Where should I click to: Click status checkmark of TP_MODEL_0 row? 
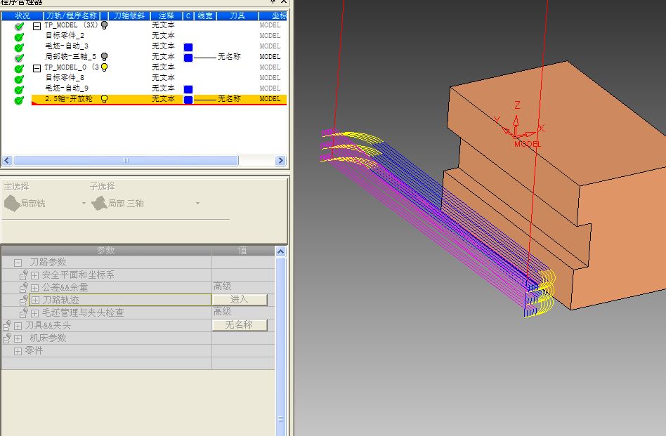coord(19,69)
